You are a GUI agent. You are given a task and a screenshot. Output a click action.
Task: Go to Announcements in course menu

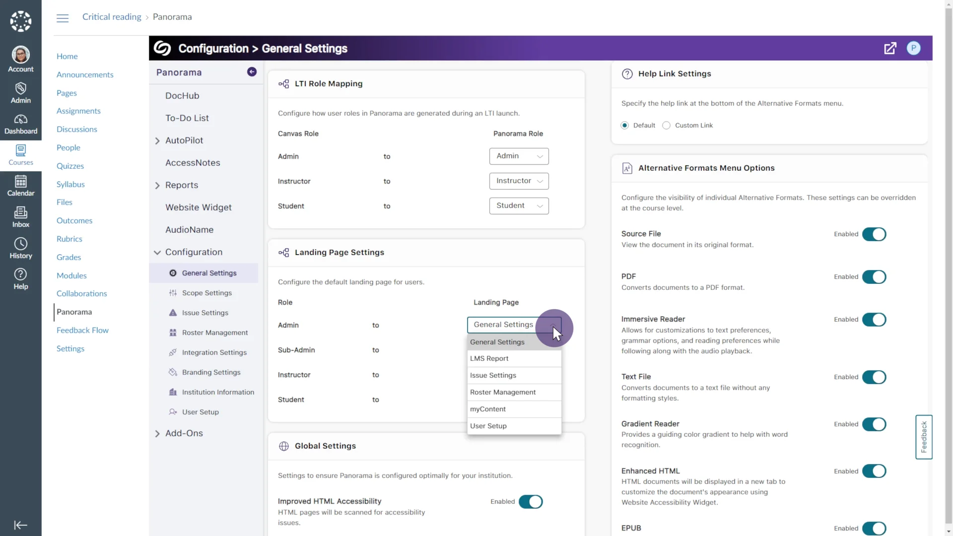click(85, 75)
